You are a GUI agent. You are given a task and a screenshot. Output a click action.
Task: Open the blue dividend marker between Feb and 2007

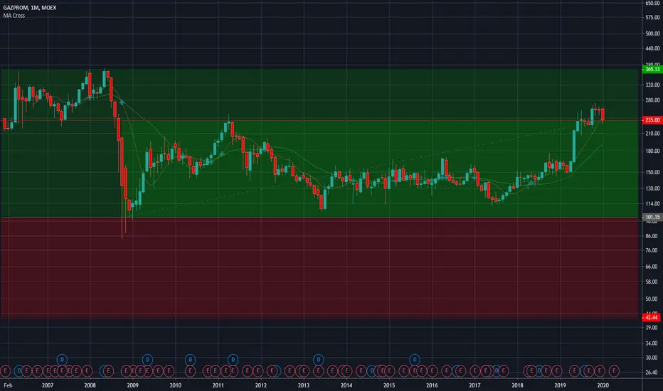pos(19,371)
